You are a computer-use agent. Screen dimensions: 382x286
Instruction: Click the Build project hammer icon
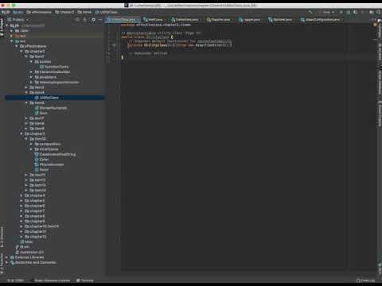click(x=310, y=12)
